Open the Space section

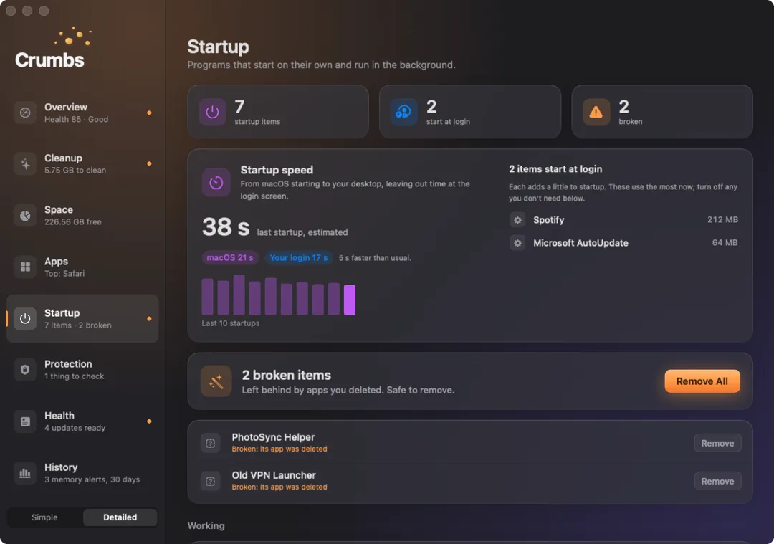[x=82, y=216]
